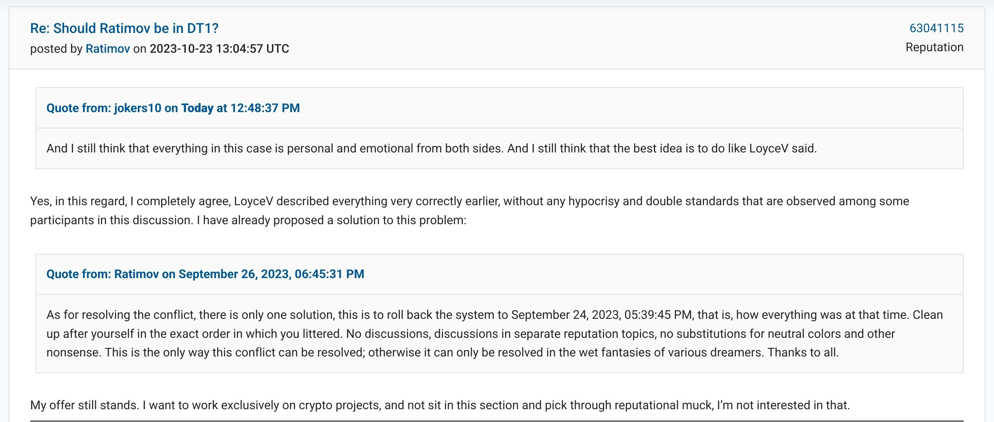This screenshot has width=994, height=422.
Task: Open Ratimov's profile from the 'posted by' line
Action: [x=108, y=49]
